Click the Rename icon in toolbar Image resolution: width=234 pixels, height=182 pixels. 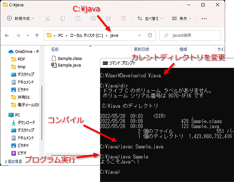pos(93,18)
